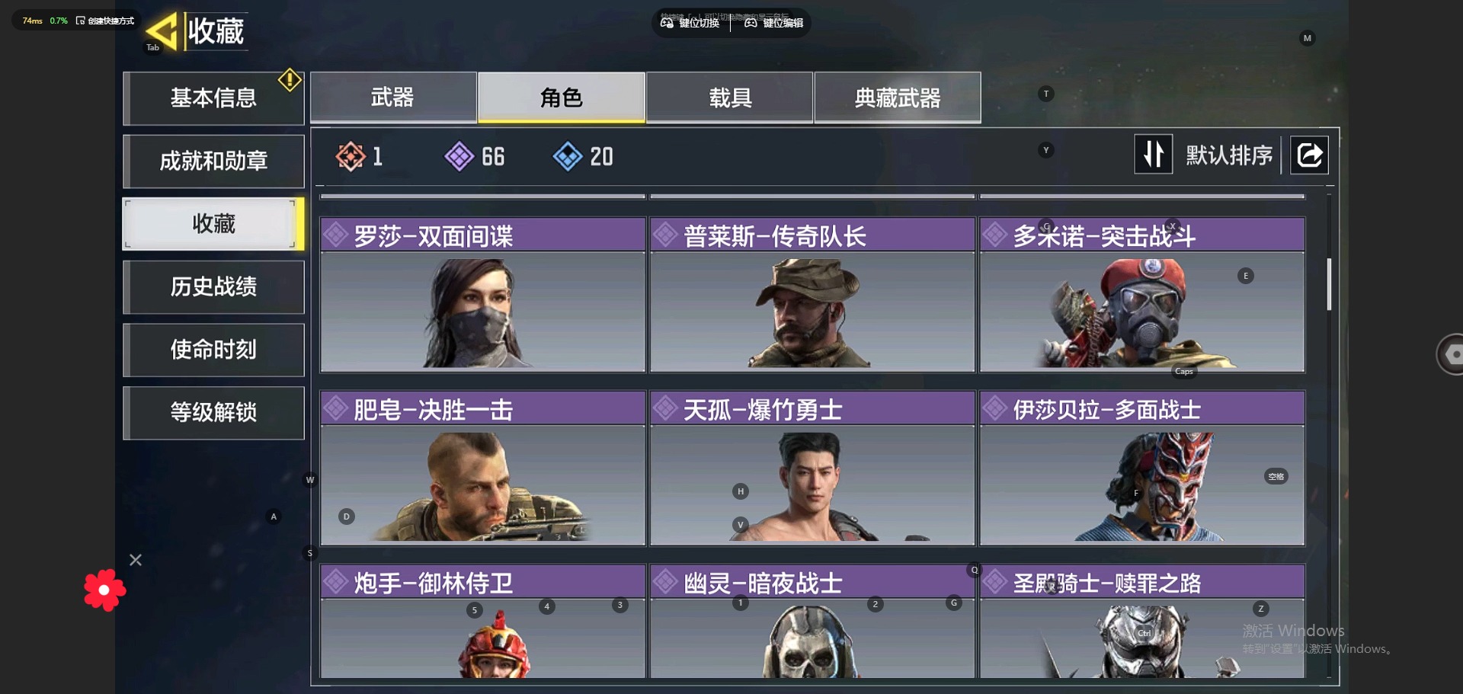Open 键位编辑 key mapping editor
This screenshot has width=1463, height=694.
[774, 23]
